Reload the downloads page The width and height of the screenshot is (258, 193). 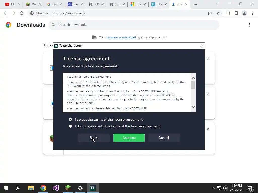point(22,13)
